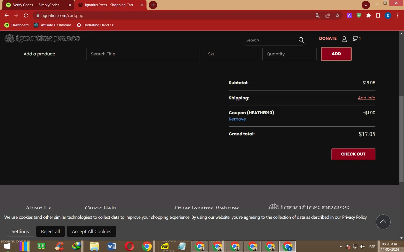The image size is (404, 252).
Task: Switch to the Verify Codes SimplyCodes tab
Action: (36, 5)
